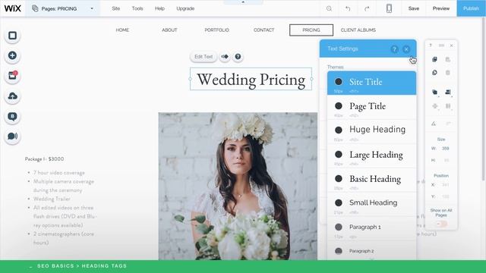Open the Upgrade menu
This screenshot has width=486, height=273.
185,8
